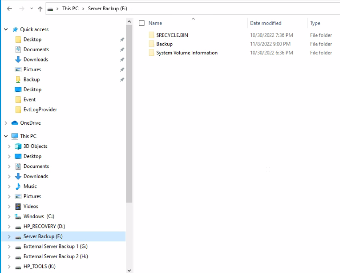
Task: Select Extternal Server Backup 2 (H:)
Action: point(56,256)
